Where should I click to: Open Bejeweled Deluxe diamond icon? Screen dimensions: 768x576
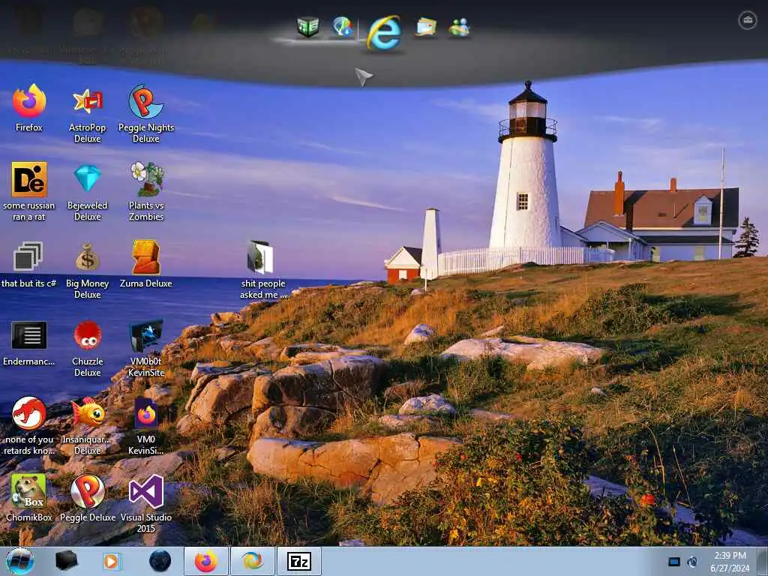(87, 191)
